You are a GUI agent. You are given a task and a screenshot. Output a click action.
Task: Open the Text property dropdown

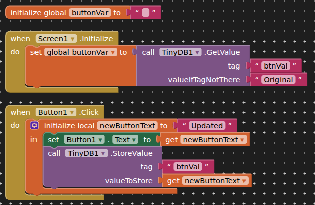point(134,140)
